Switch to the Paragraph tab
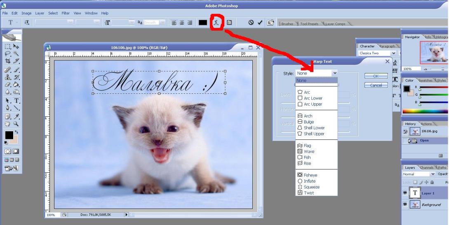 pyautogui.click(x=388, y=46)
